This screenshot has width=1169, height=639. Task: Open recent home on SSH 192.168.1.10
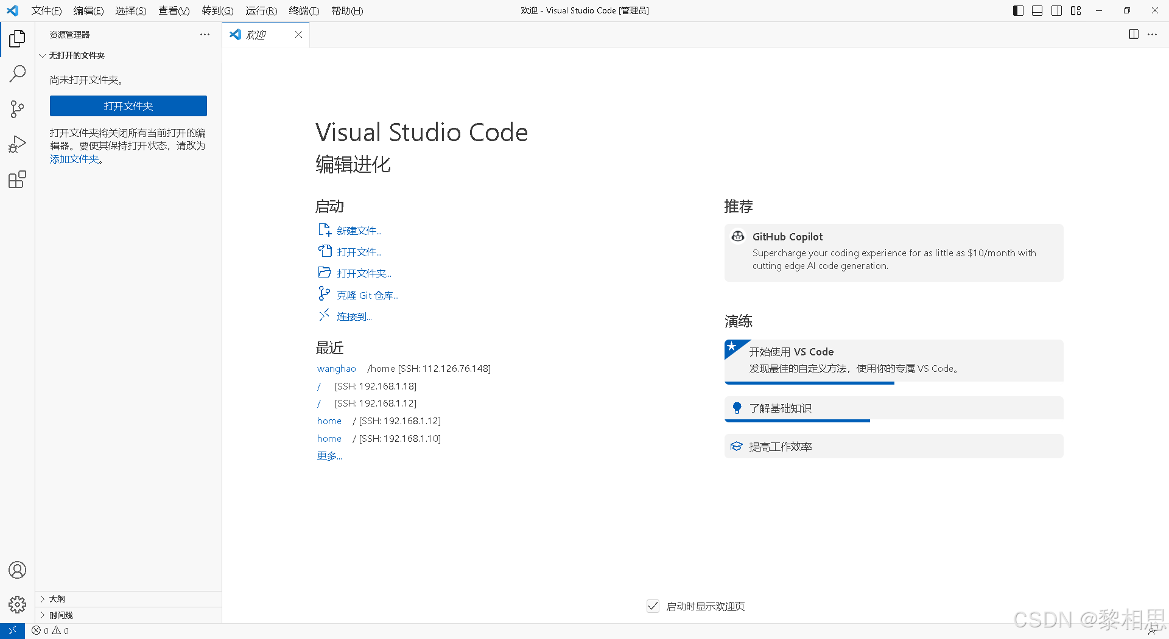329,438
